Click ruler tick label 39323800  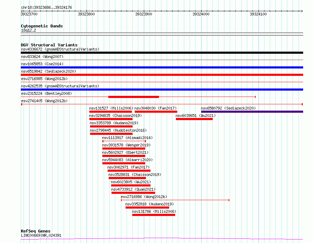(x=87, y=14)
